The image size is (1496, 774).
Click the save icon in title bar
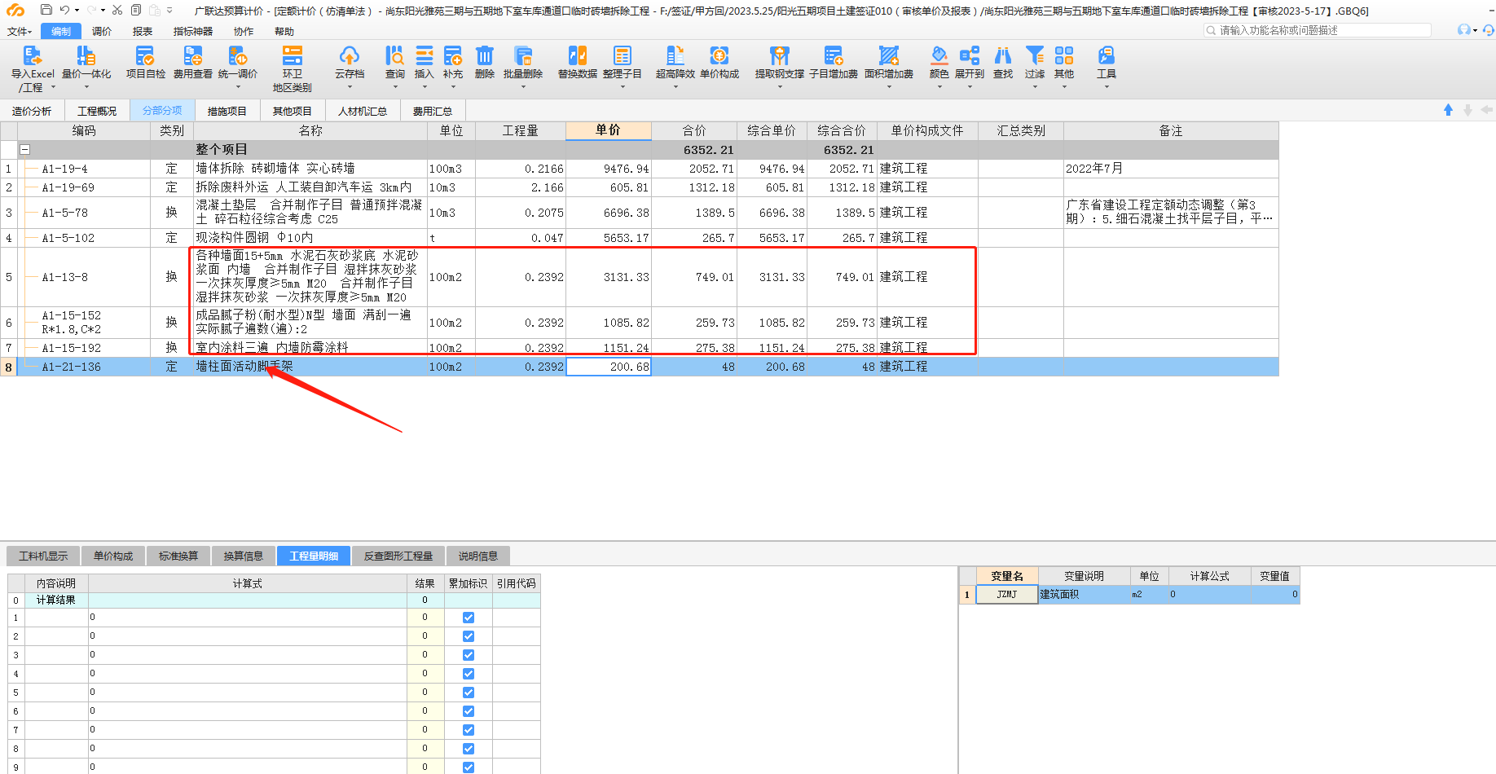pos(46,10)
